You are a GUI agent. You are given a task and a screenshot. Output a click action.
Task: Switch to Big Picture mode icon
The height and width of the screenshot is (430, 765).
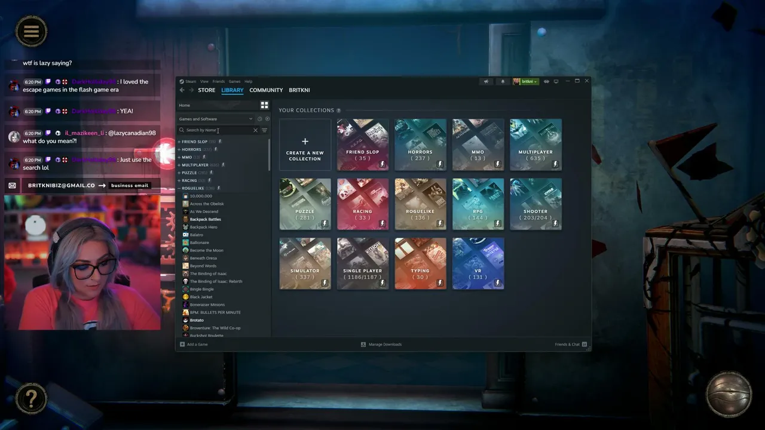click(556, 81)
